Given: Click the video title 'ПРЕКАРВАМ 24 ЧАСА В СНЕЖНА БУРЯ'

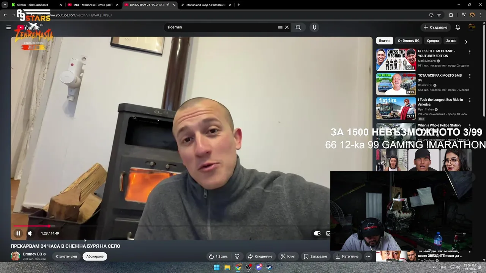Looking at the screenshot, I should click(x=65, y=246).
